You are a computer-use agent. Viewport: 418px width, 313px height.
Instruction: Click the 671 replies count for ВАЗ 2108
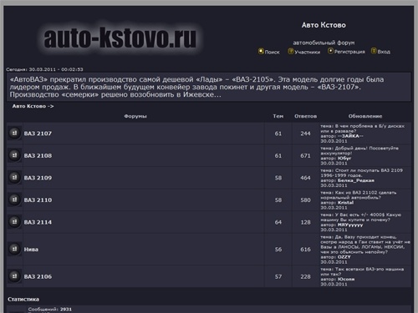[306, 156]
